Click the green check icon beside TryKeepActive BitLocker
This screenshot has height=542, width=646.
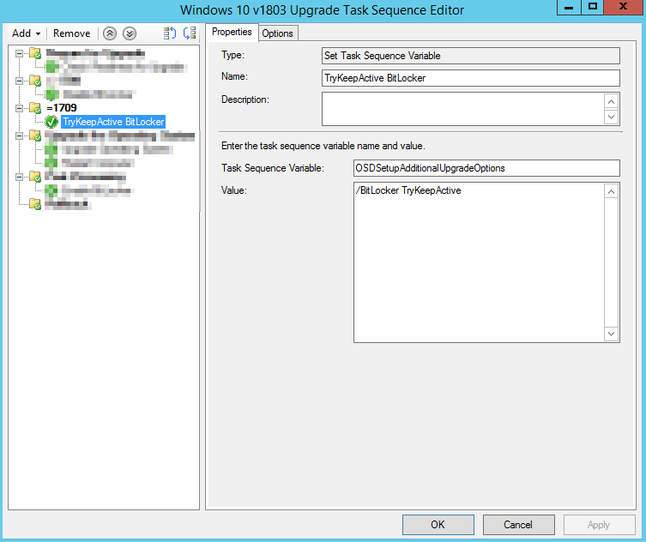coord(52,122)
